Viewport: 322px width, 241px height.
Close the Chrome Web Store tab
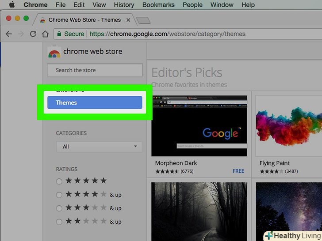click(128, 20)
